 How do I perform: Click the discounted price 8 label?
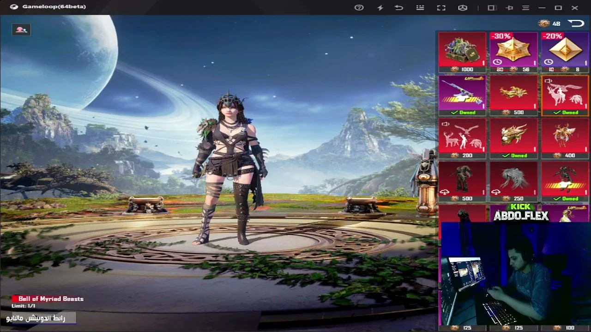577,70
